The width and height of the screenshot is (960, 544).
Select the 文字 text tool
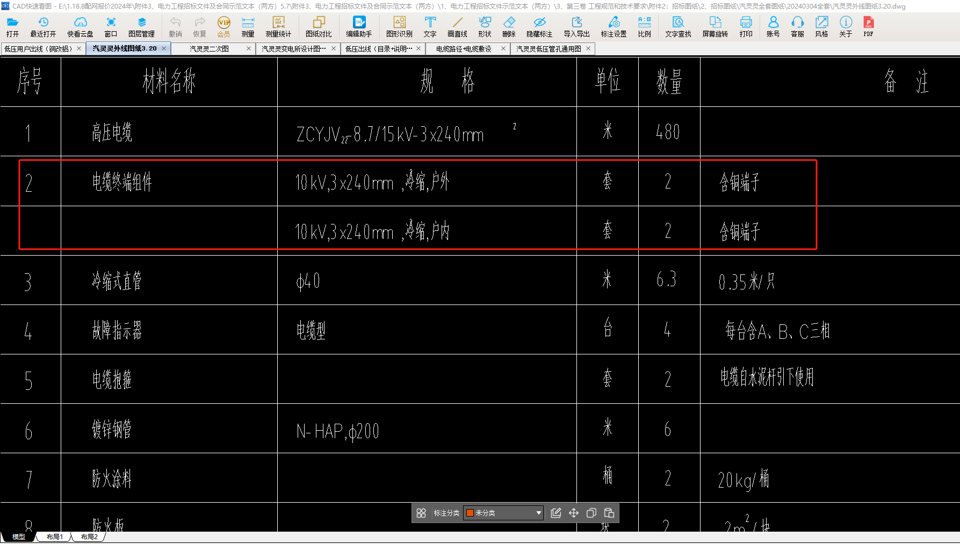(x=430, y=26)
